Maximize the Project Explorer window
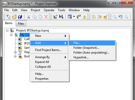135x100 pixels. pos(118,2)
